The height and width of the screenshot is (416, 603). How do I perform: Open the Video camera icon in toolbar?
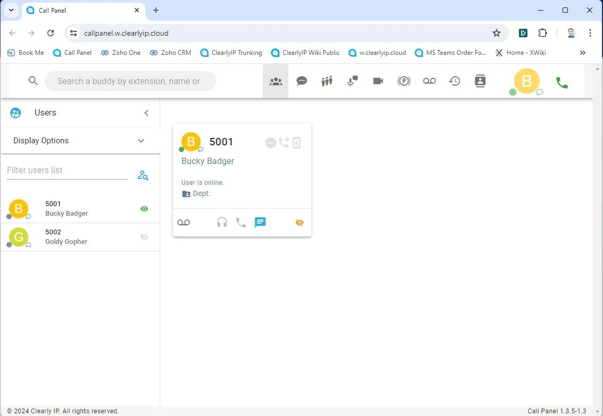378,81
